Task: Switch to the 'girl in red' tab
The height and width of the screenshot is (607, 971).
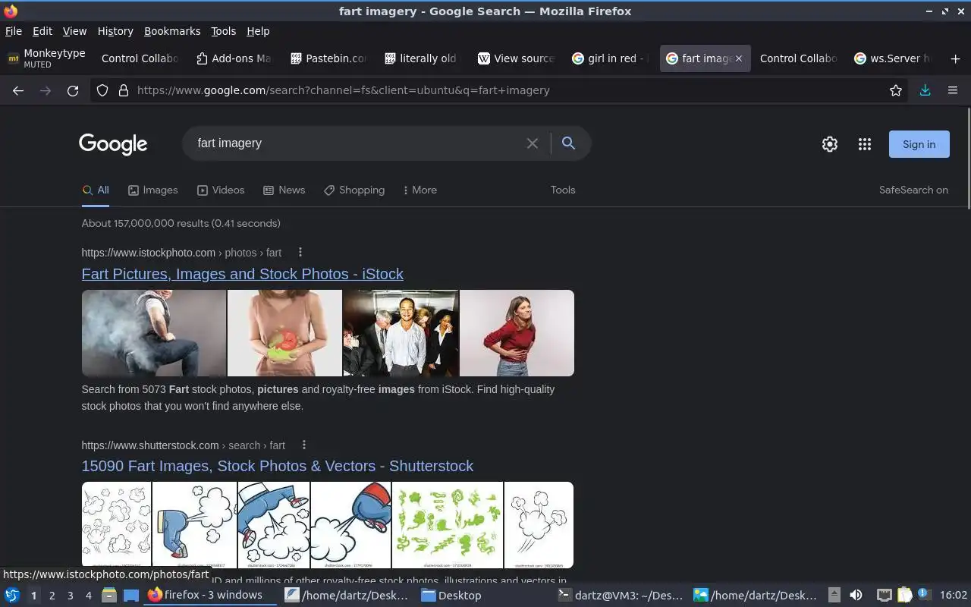Action: coord(610,58)
